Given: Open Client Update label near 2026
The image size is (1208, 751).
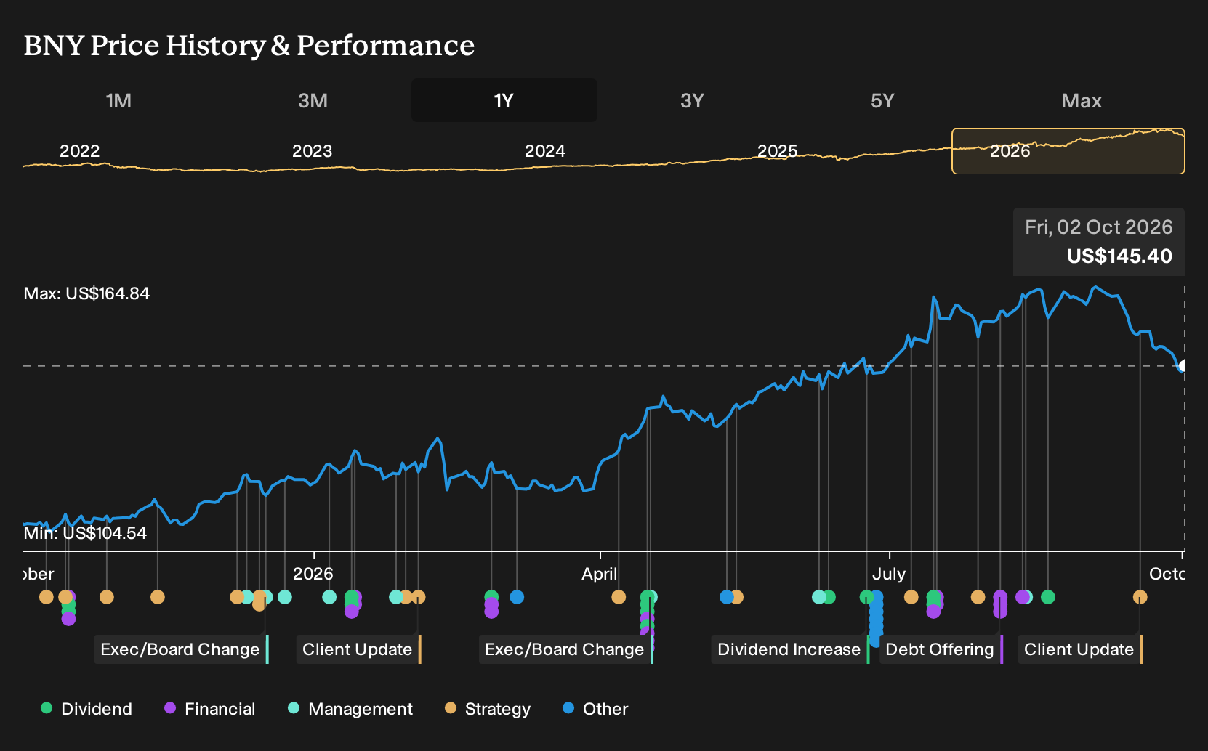Looking at the screenshot, I should (x=358, y=649).
